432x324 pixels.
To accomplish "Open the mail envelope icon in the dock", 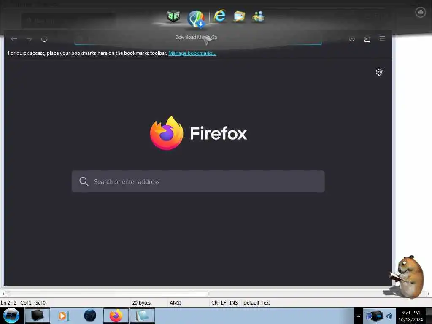I will [239, 16].
